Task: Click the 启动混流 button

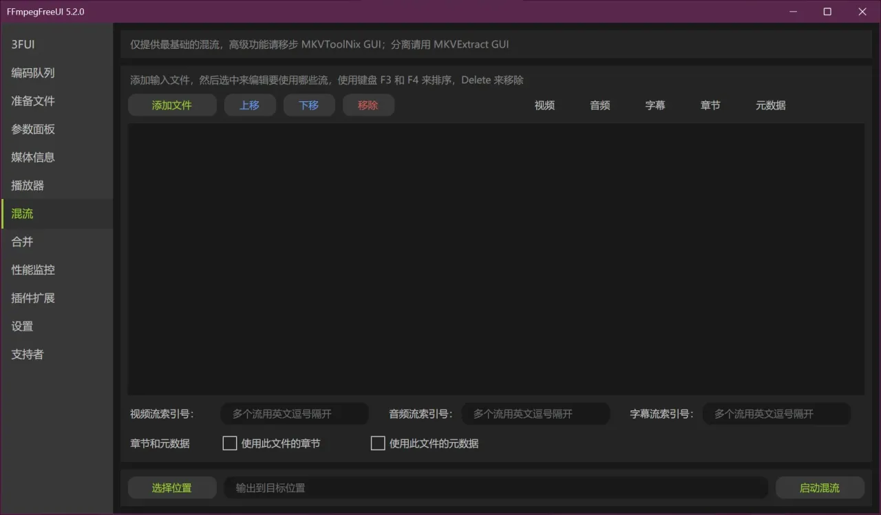Action: coord(820,488)
